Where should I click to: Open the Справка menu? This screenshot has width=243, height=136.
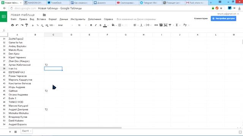(x=108, y=19)
